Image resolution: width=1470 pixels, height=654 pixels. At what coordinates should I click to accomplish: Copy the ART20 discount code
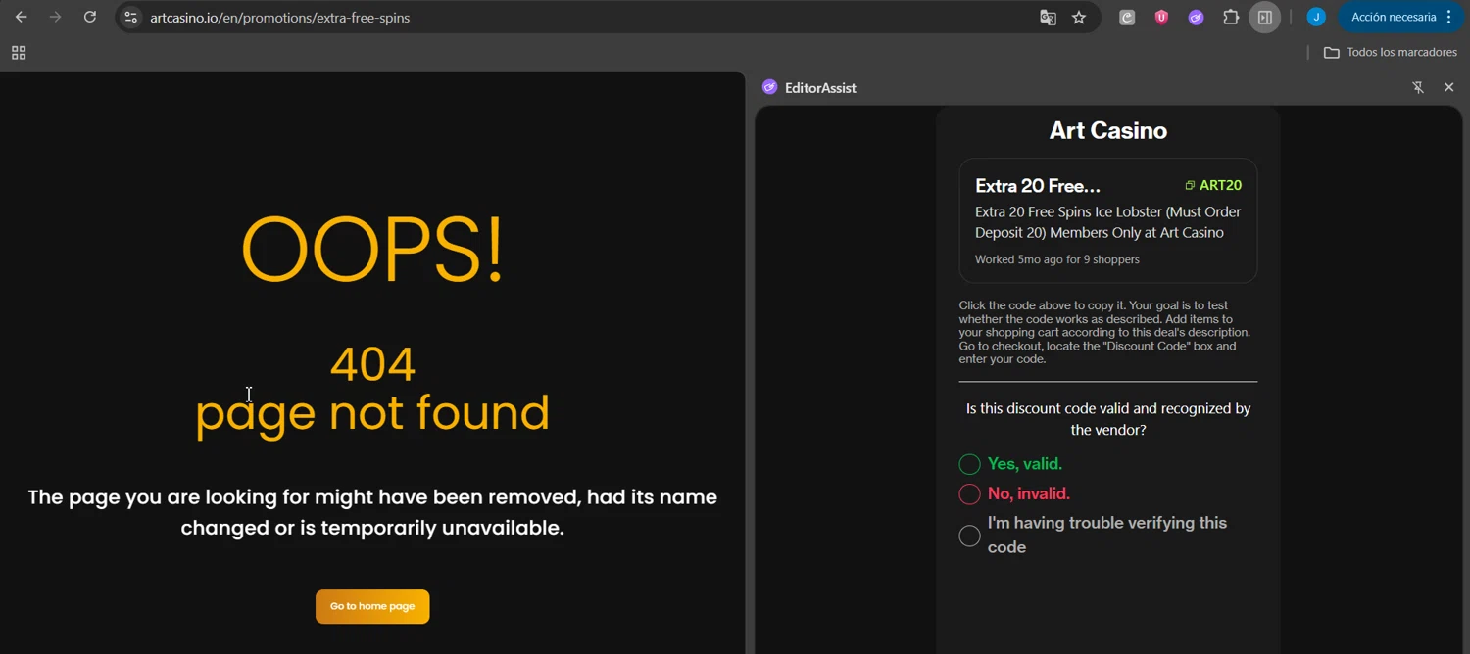coord(1213,186)
